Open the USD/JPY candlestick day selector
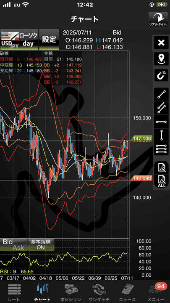170x303 pixels. coord(19,40)
